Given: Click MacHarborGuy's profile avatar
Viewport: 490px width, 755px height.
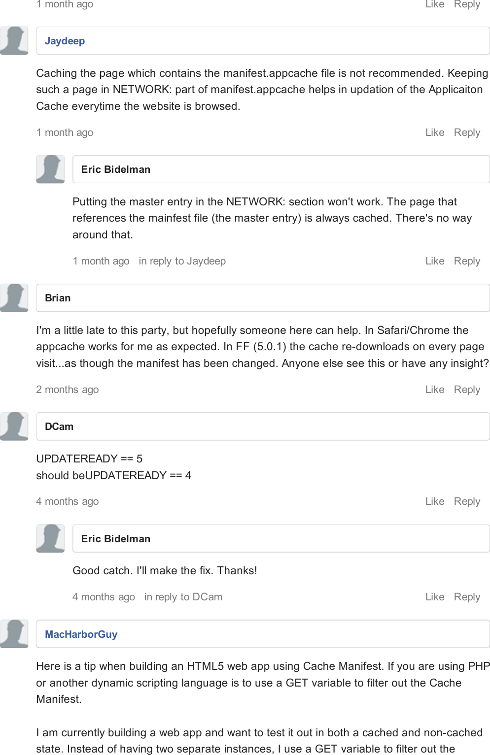Looking at the screenshot, I should 14,634.
